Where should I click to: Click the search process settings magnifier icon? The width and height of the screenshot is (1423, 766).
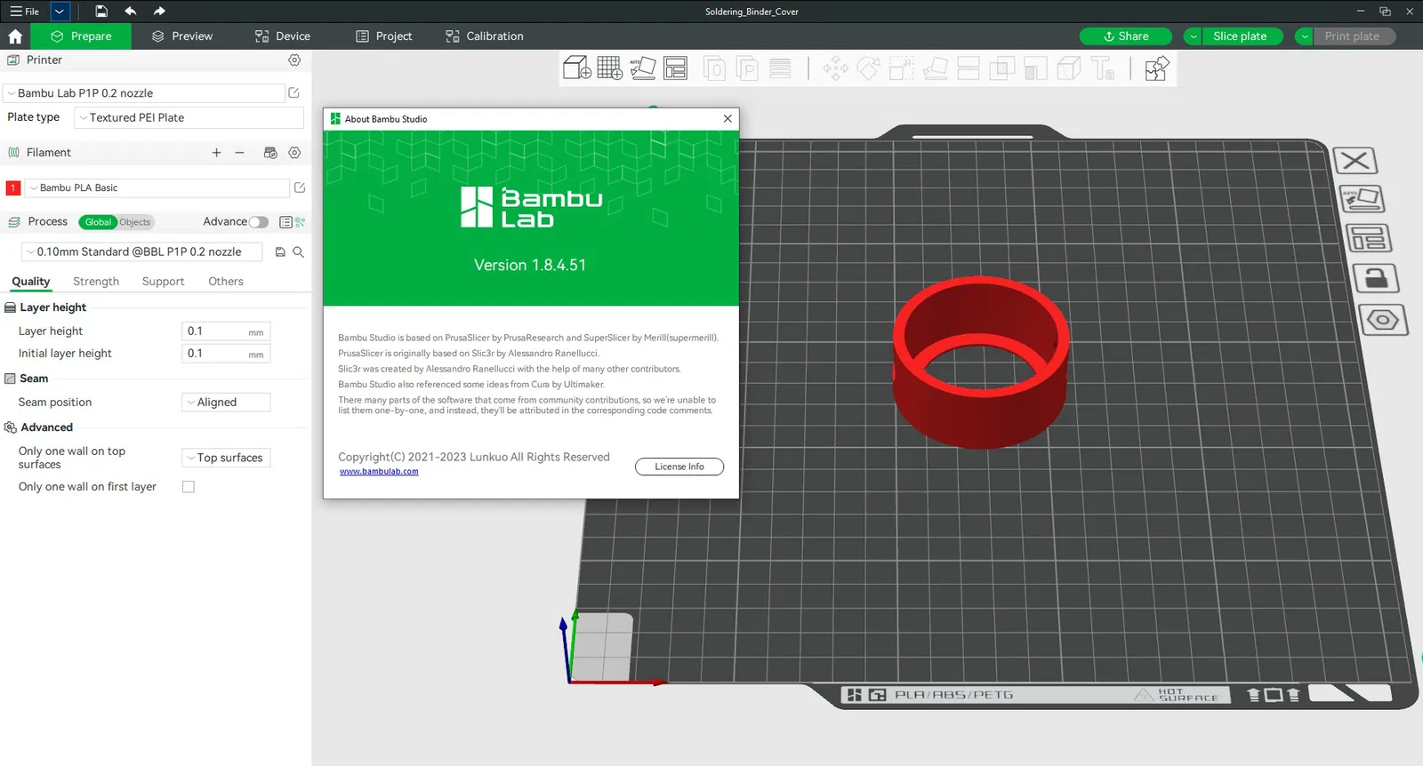click(x=299, y=252)
